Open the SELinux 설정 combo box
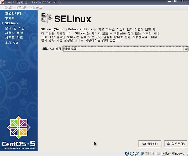The image size is (189, 156). point(125,49)
